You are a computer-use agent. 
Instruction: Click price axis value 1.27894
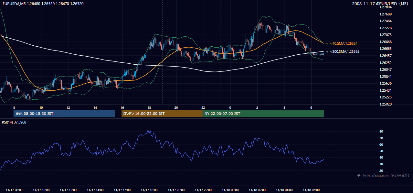click(x=386, y=7)
